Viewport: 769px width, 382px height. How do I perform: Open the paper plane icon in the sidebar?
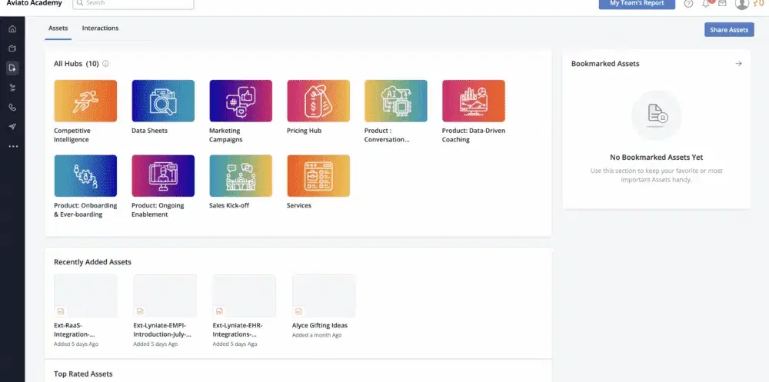pyautogui.click(x=12, y=127)
